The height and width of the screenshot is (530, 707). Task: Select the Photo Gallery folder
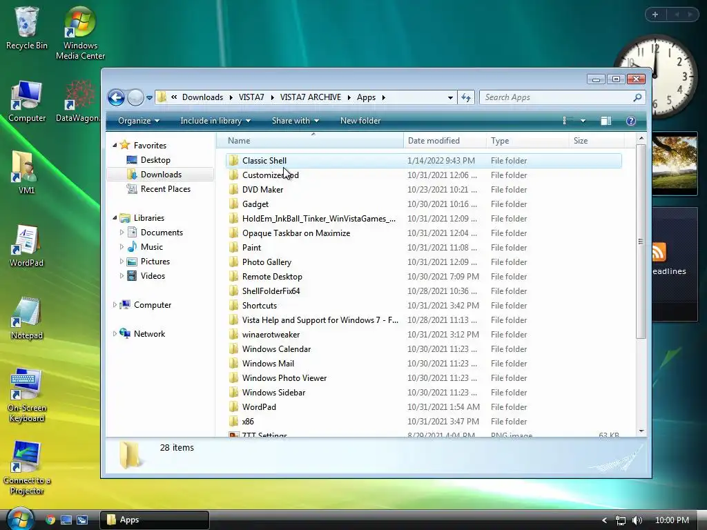(423, 262)
